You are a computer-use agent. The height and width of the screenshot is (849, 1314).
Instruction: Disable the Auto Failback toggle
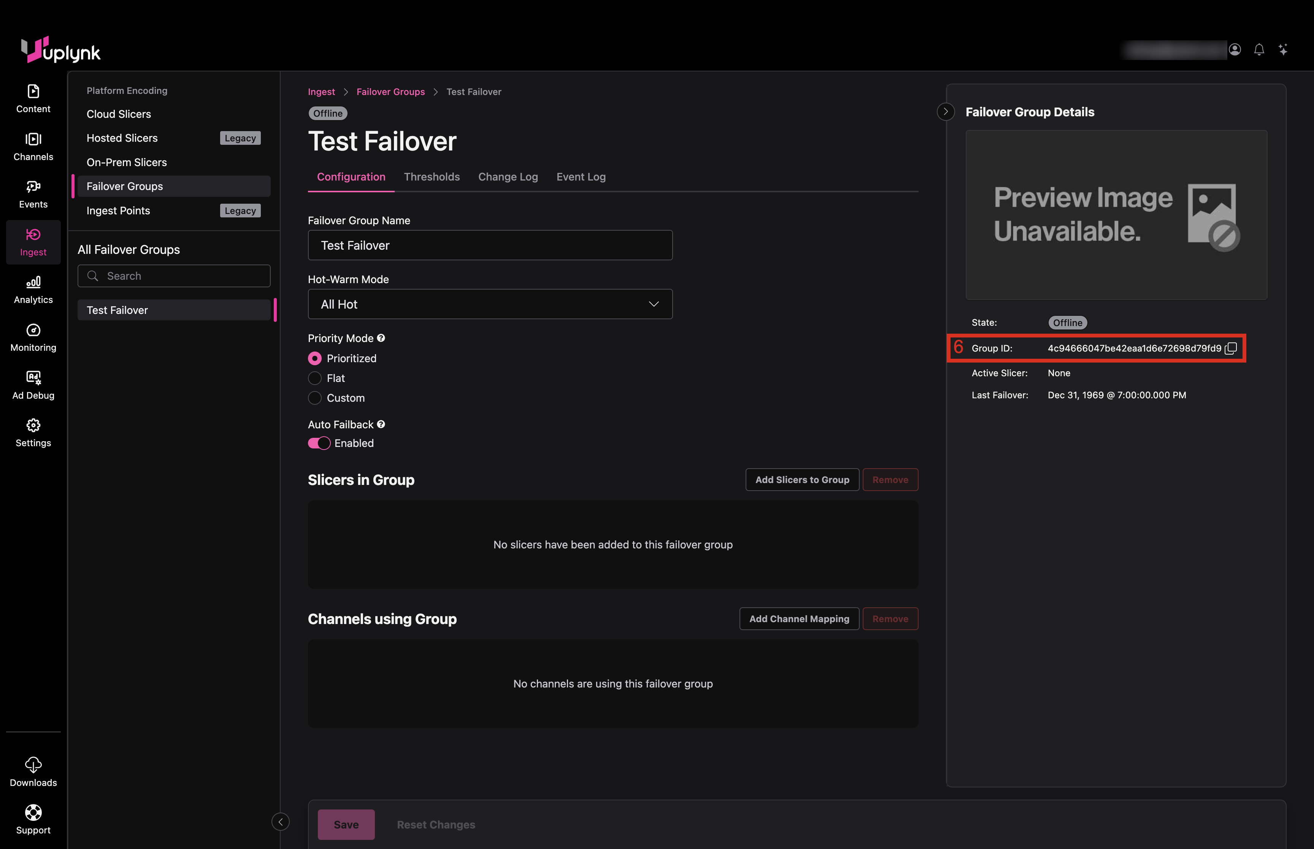[x=319, y=443]
